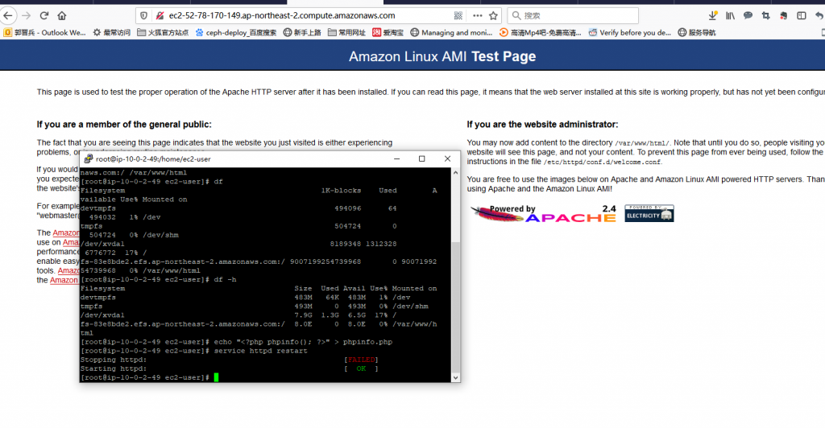Image resolution: width=825 pixels, height=428 pixels.
Task: Click the first red Amazon link on the page
Action: coord(66,233)
